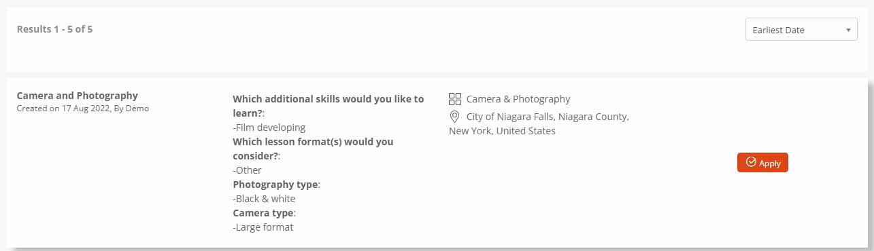
Task: Select the -Other lesson format answer
Action: coord(248,170)
